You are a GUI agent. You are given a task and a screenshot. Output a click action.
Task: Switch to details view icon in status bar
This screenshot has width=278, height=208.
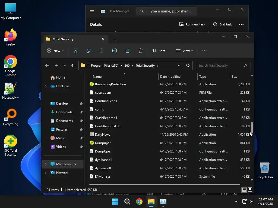point(244,190)
